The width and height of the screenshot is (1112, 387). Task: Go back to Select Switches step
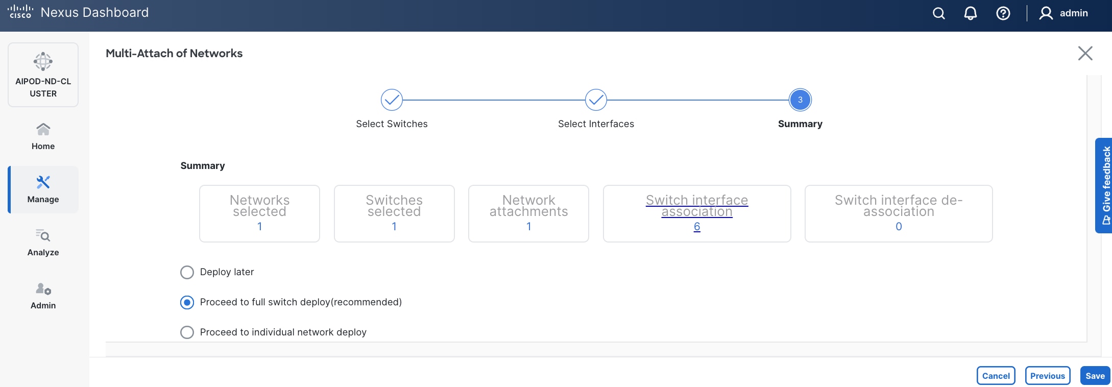392,100
